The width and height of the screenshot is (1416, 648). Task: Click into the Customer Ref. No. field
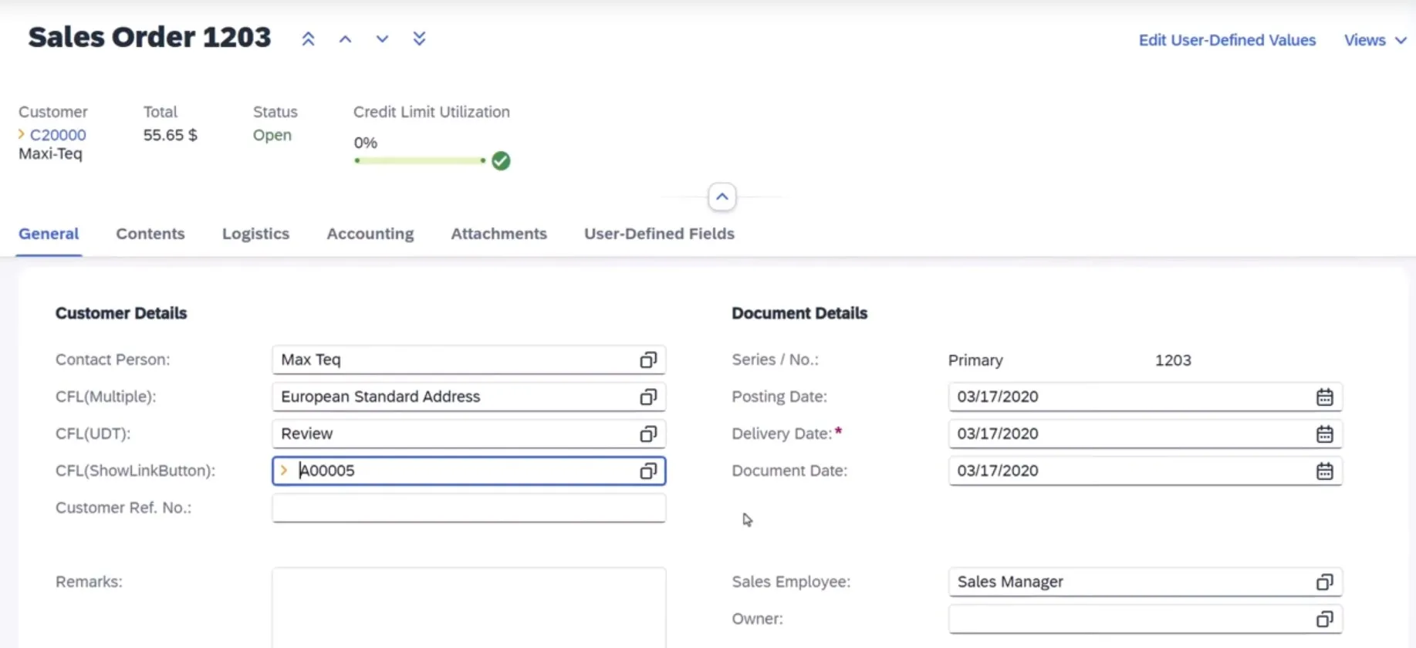tap(468, 508)
